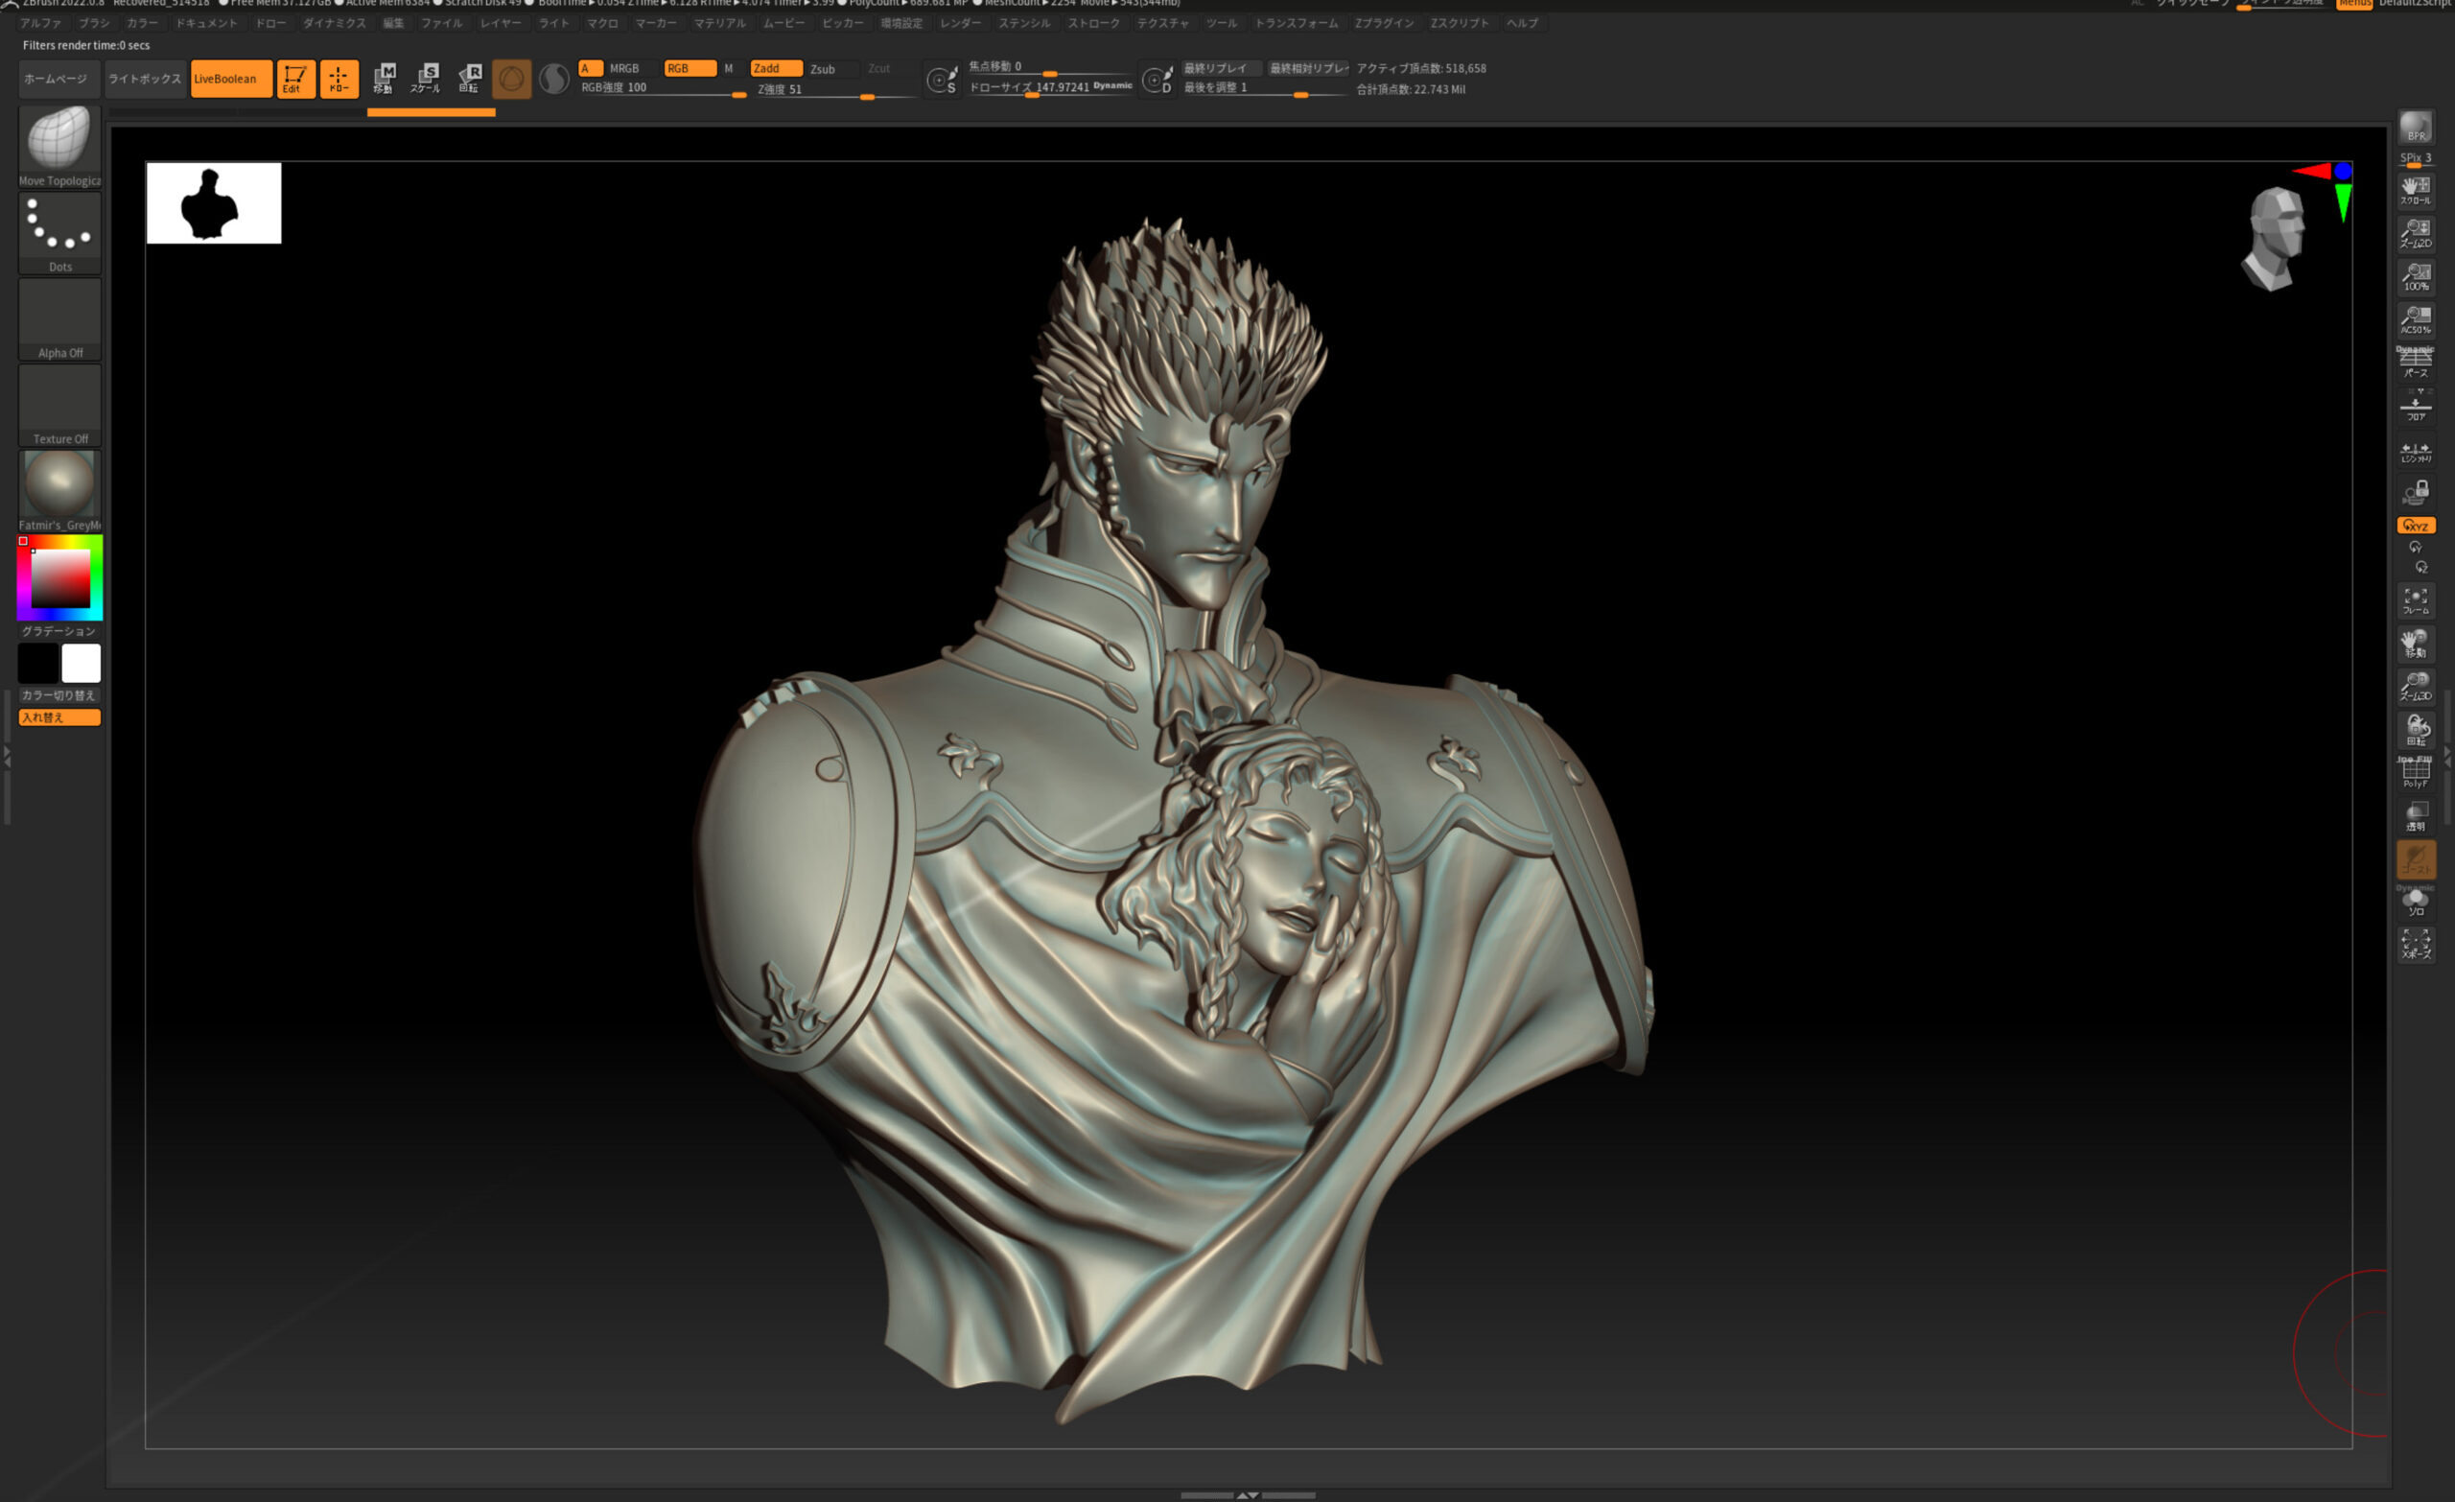The image size is (2455, 1502).
Task: Toggle 透明 transparency mode
Action: coord(2415,816)
